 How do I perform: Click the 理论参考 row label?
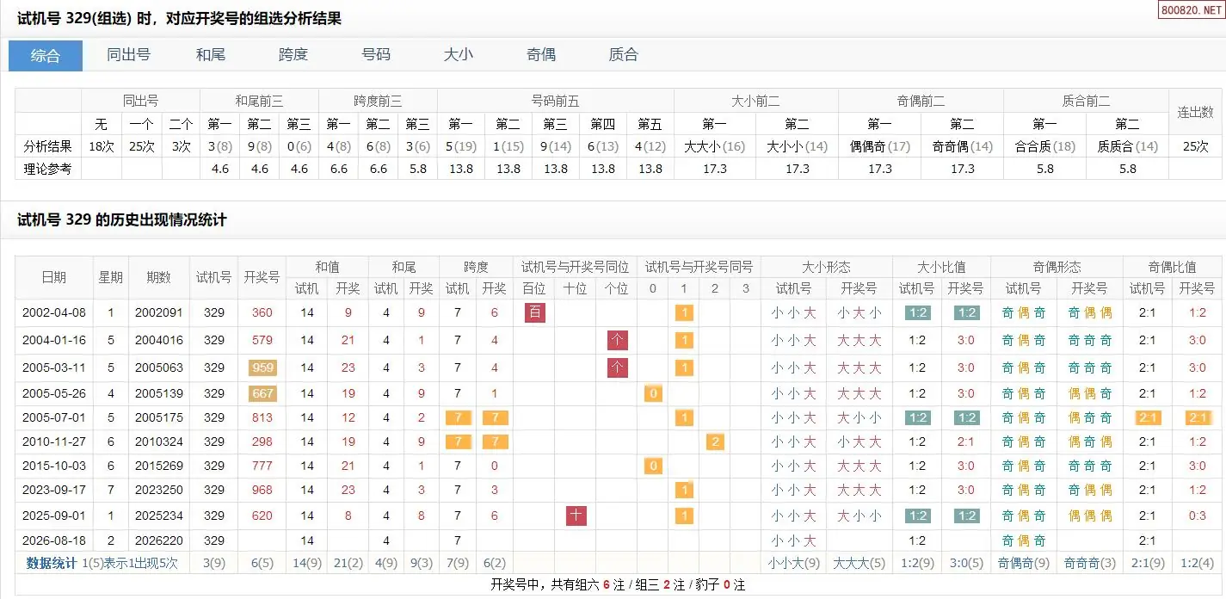click(x=48, y=169)
